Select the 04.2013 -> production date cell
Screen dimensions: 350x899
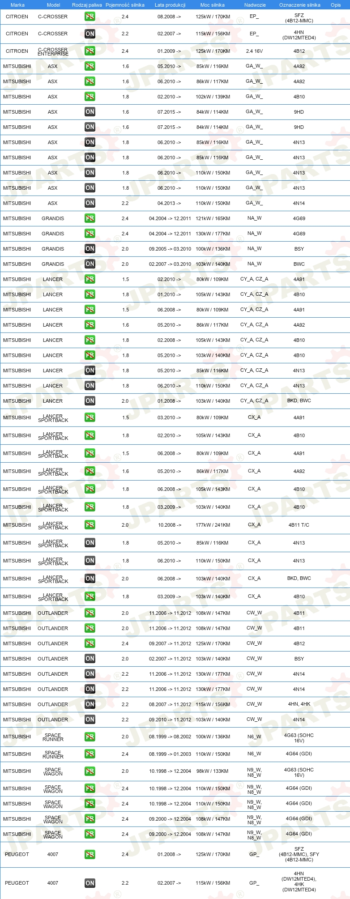click(169, 203)
